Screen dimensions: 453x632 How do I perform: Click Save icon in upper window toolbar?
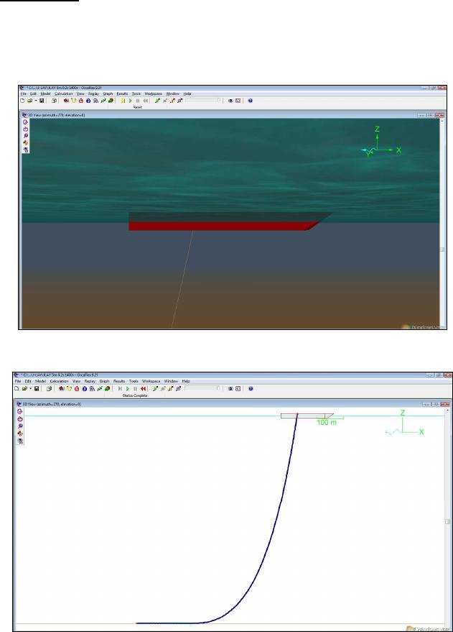[42, 101]
